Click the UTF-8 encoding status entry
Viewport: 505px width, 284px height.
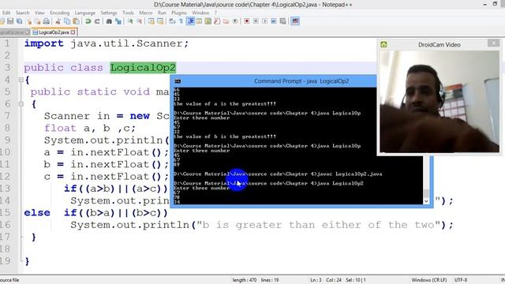pyautogui.click(x=461, y=280)
